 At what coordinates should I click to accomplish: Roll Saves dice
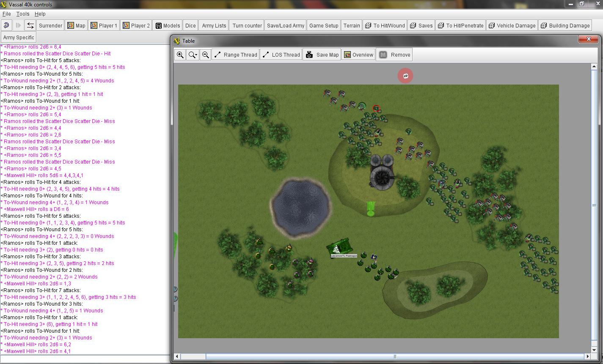(421, 25)
